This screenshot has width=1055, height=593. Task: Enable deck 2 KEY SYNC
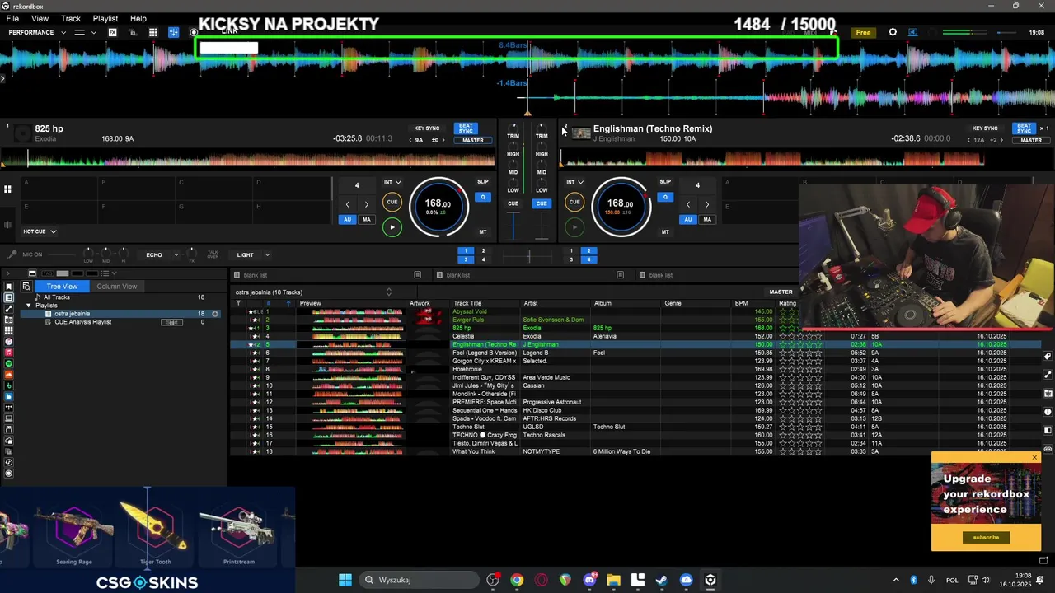pos(985,128)
